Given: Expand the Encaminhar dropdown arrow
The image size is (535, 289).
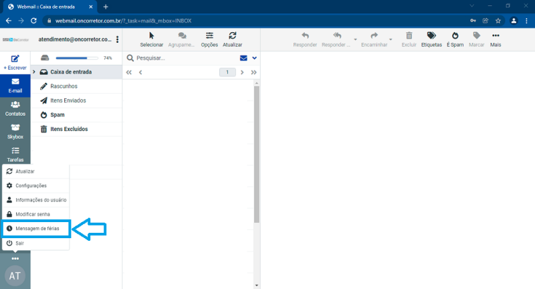Looking at the screenshot, I should [391, 39].
